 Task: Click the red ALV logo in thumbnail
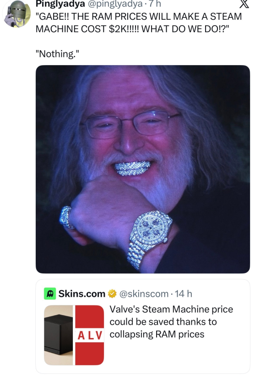pos(90,335)
